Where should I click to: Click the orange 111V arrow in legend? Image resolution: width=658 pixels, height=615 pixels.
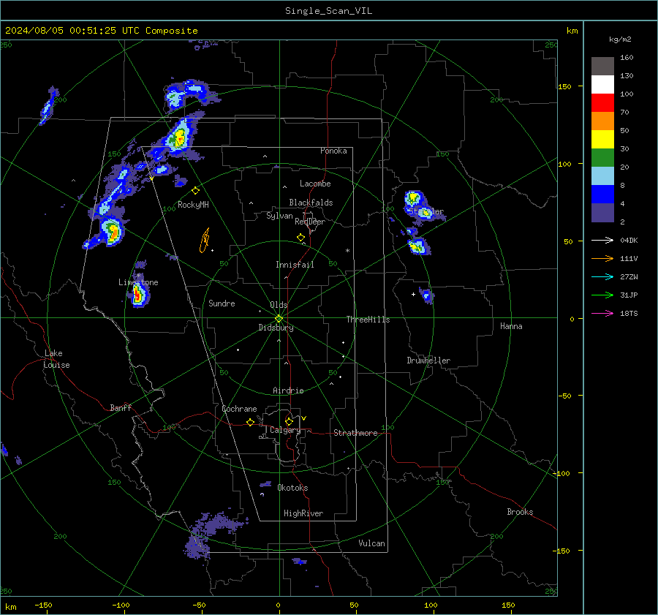602,259
